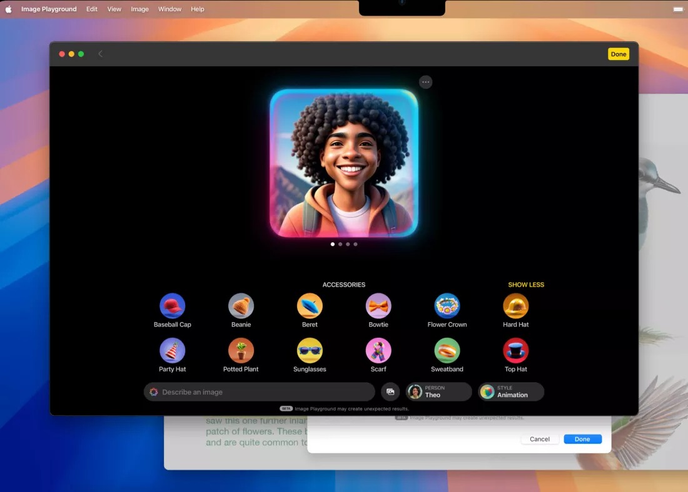Open the photo picker beside the prompt field

coord(390,391)
